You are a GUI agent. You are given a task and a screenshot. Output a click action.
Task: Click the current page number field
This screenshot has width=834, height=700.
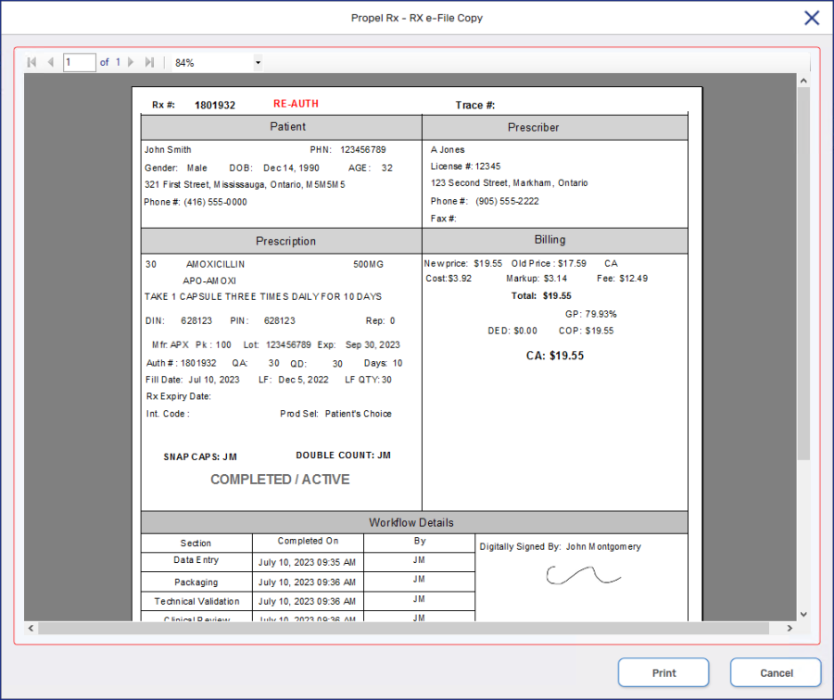pyautogui.click(x=79, y=62)
